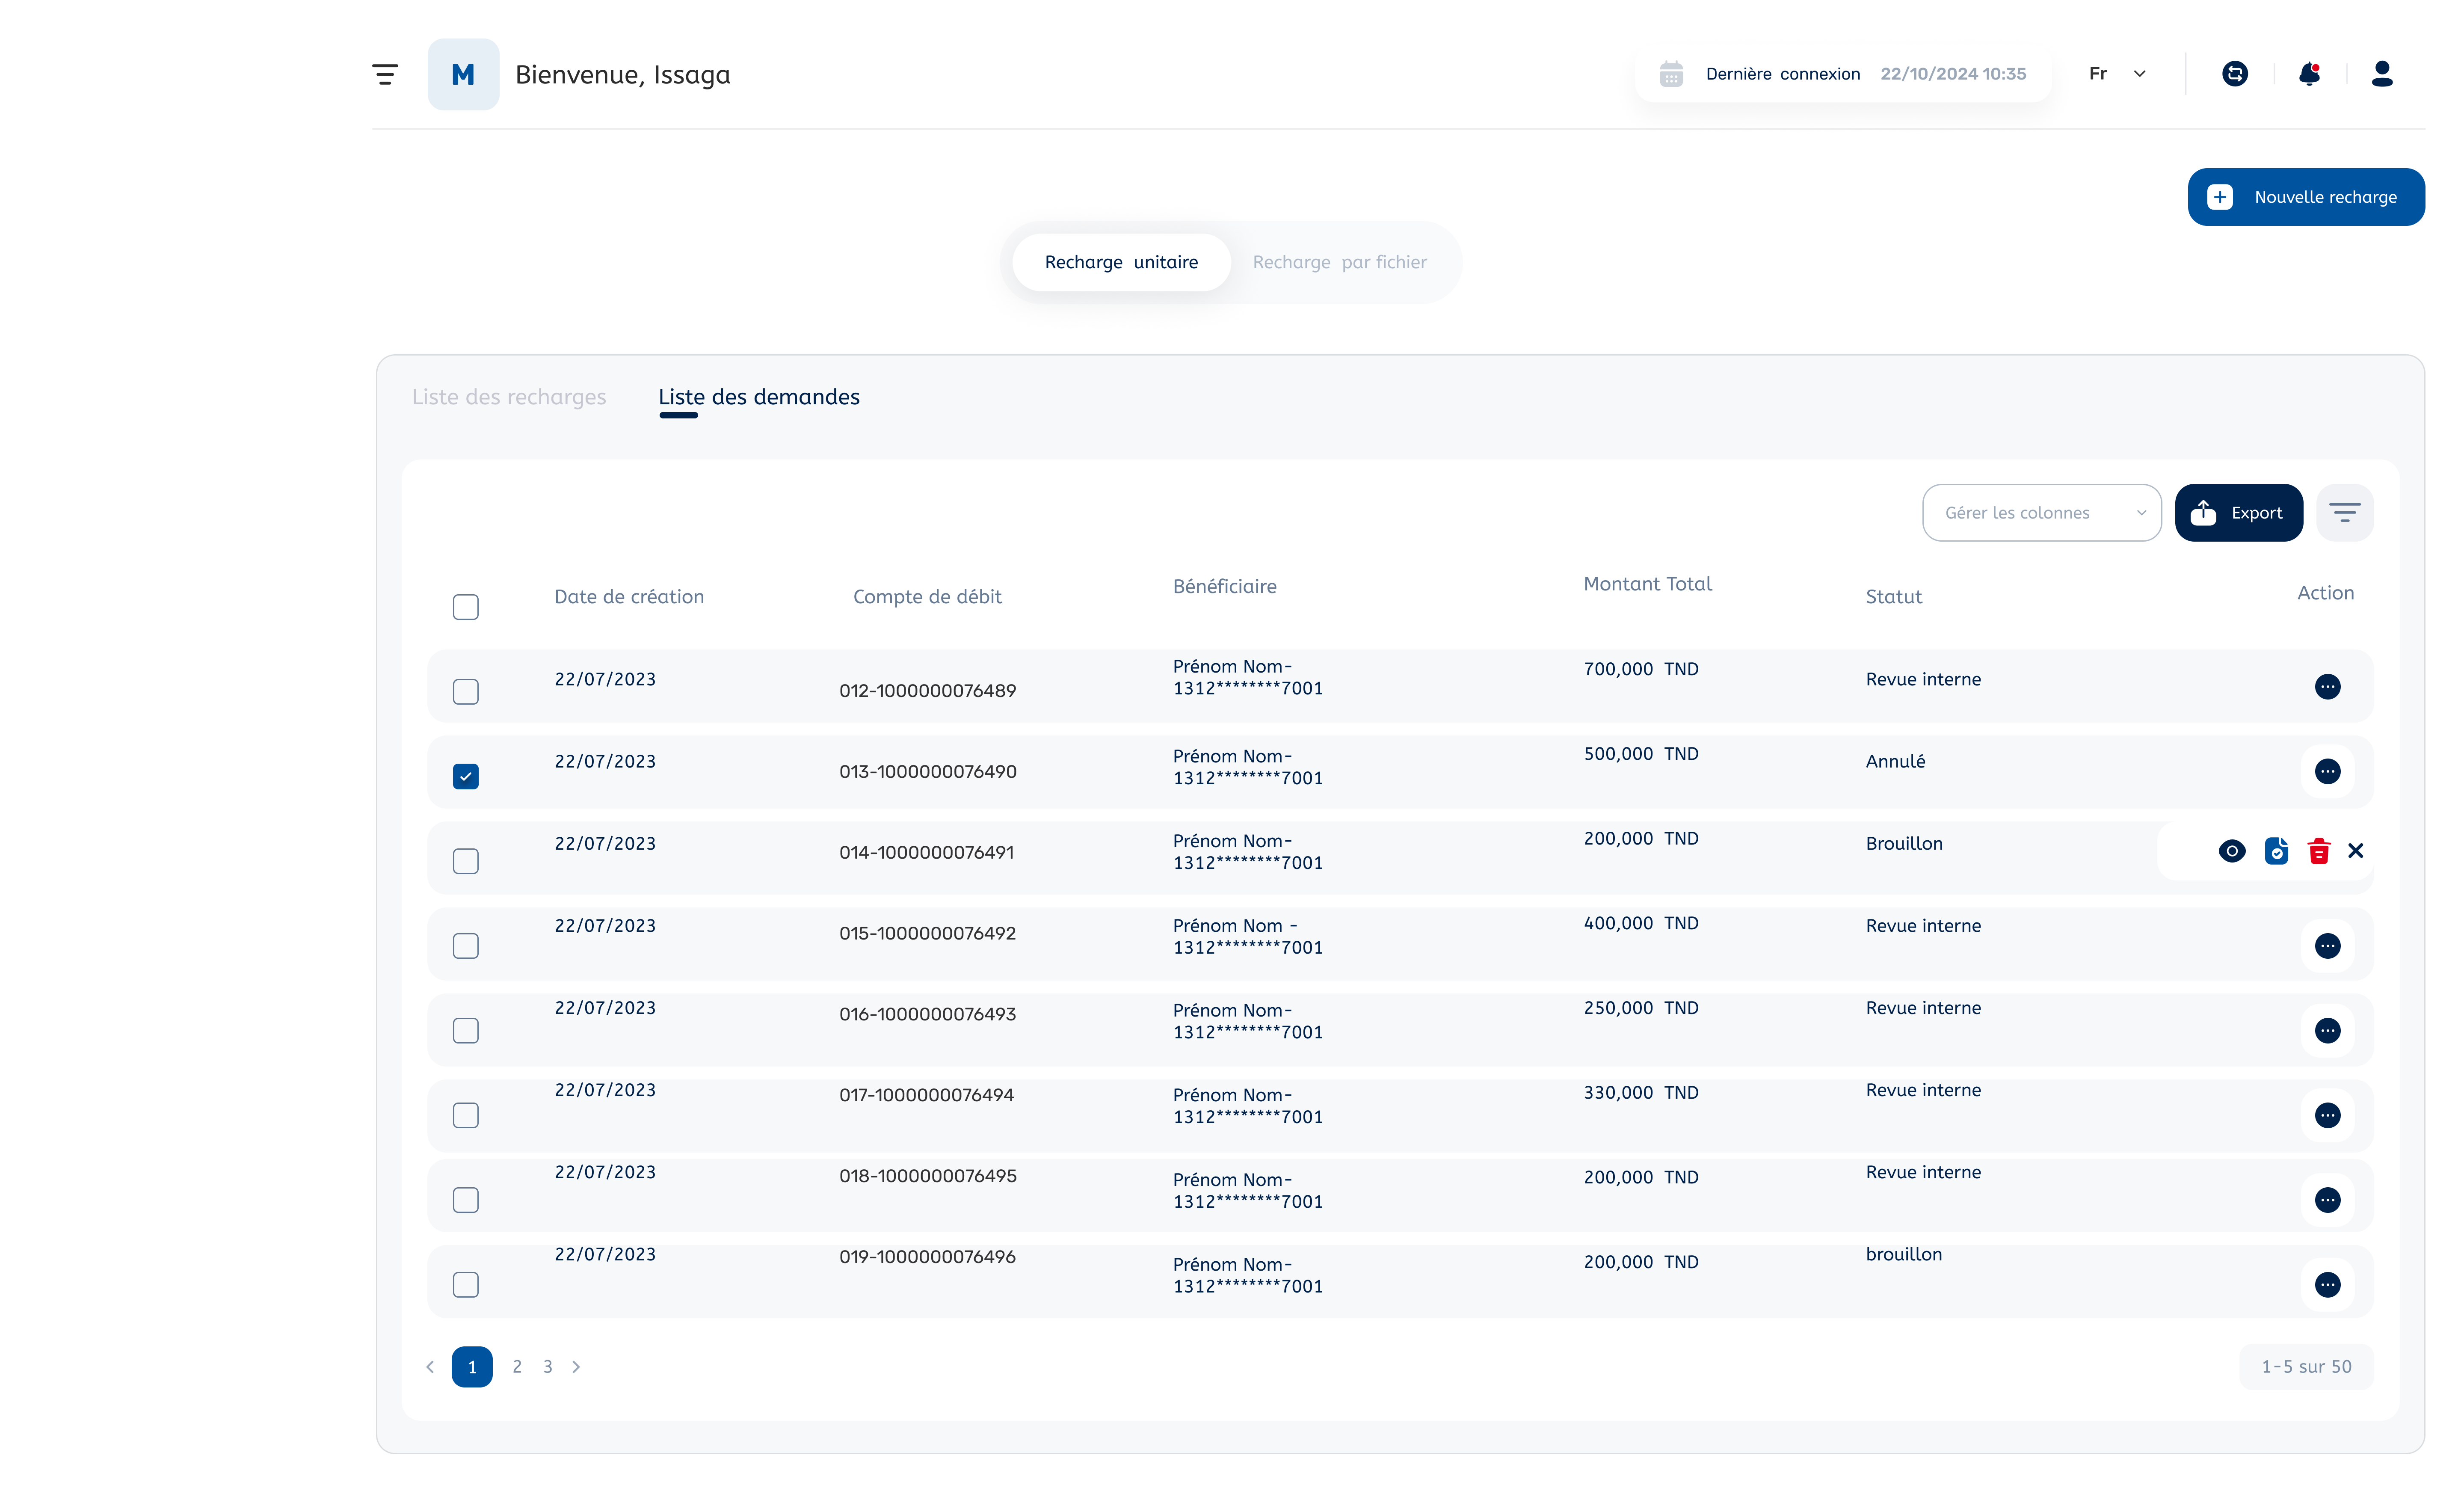The width and height of the screenshot is (2464, 1494).
Task: Click the 700,000 TND amount
Action: coord(1641,669)
